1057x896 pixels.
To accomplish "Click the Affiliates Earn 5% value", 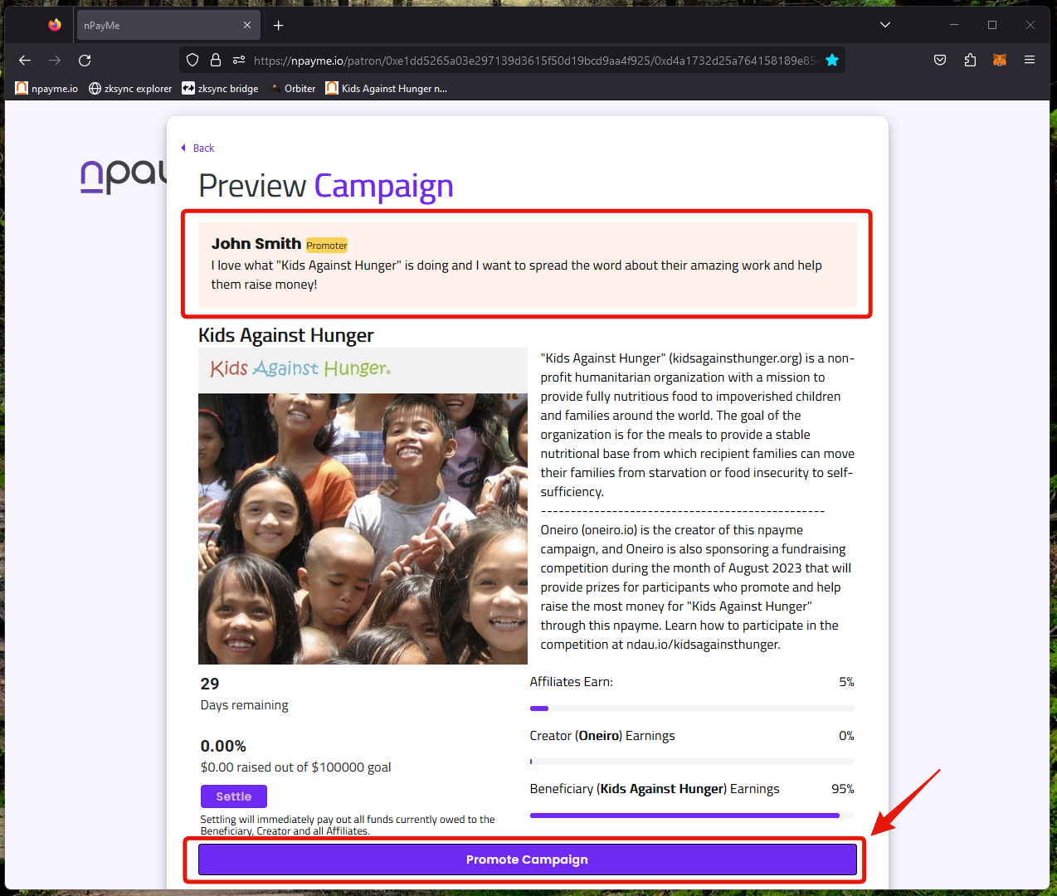I will (846, 682).
